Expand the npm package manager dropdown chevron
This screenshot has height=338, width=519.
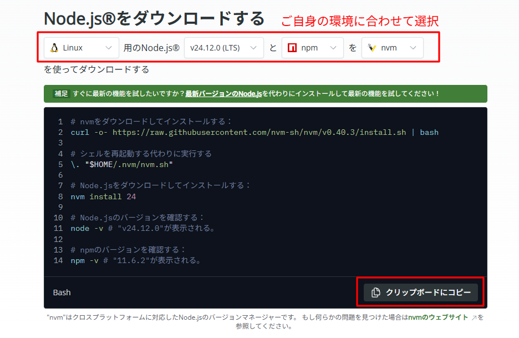click(333, 48)
